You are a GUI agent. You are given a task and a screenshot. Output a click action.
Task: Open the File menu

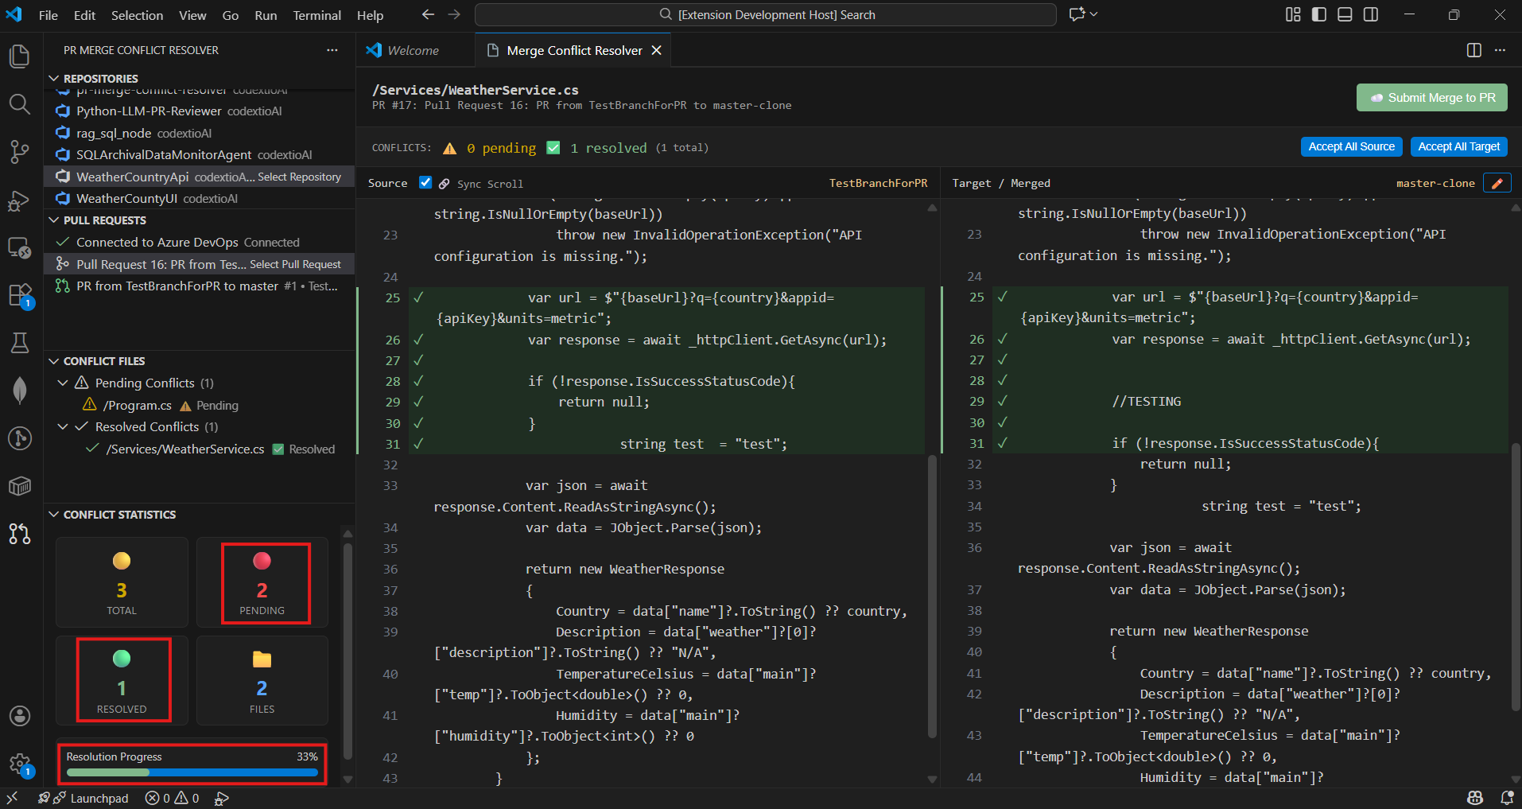point(48,15)
